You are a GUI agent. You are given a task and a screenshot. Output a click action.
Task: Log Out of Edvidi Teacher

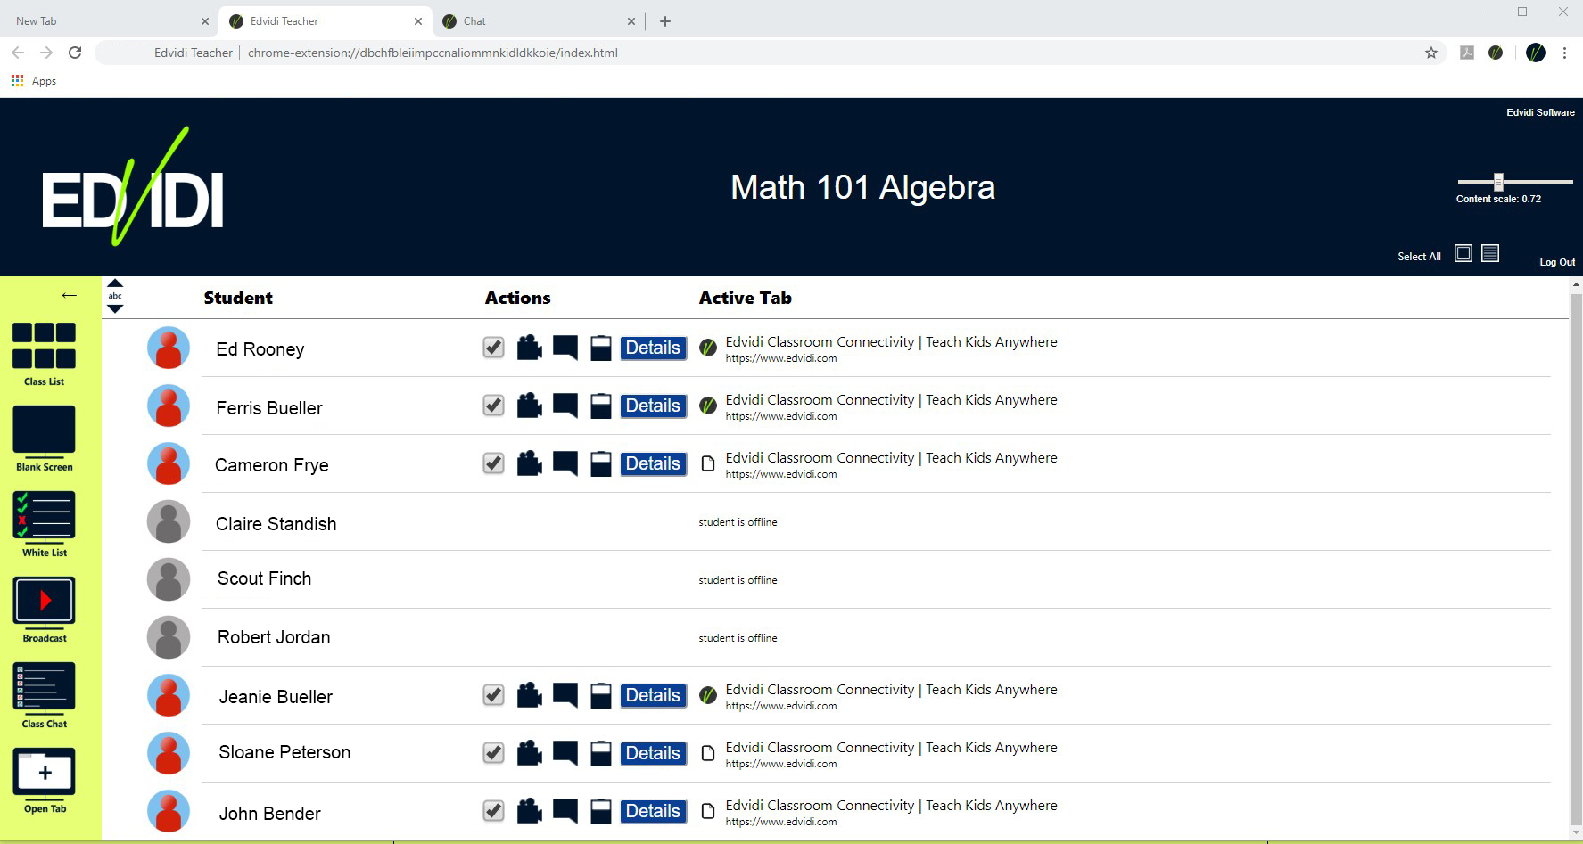point(1557,262)
